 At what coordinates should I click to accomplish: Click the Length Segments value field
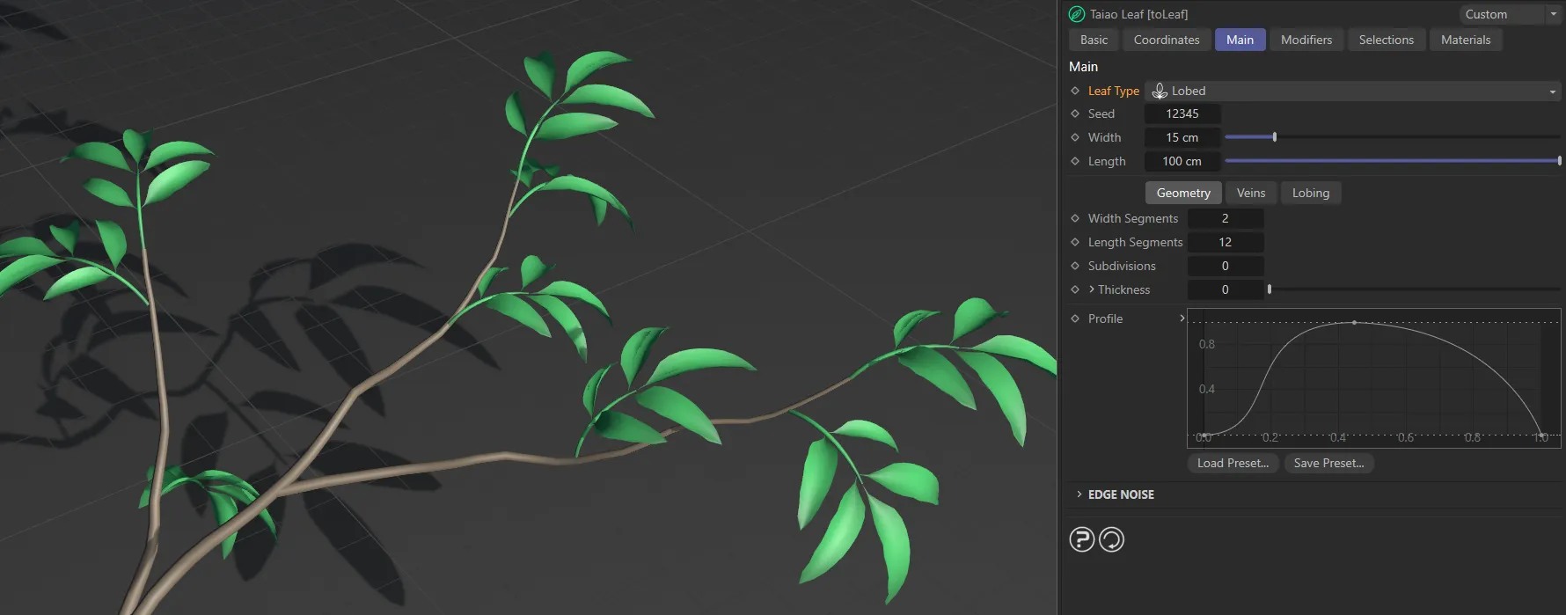point(1226,242)
